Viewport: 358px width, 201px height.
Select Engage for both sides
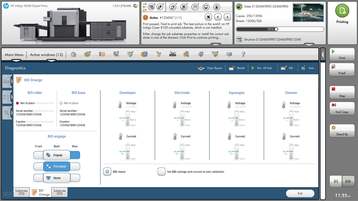[x=57, y=155]
